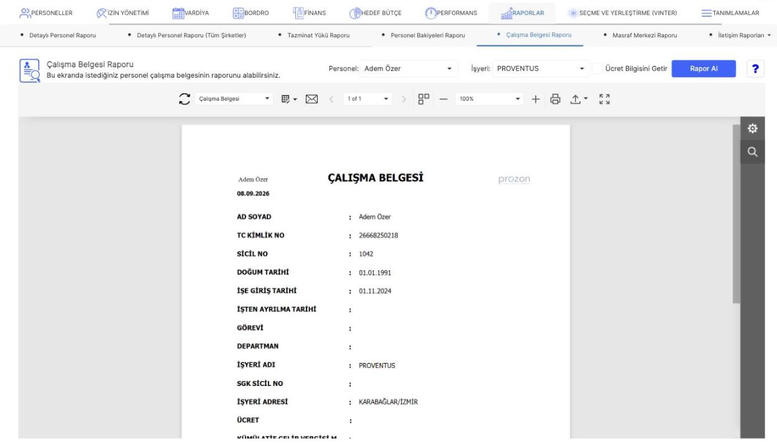This screenshot has width=777, height=445.
Task: Open the Tanımlamalar menu
Action: pyautogui.click(x=730, y=14)
